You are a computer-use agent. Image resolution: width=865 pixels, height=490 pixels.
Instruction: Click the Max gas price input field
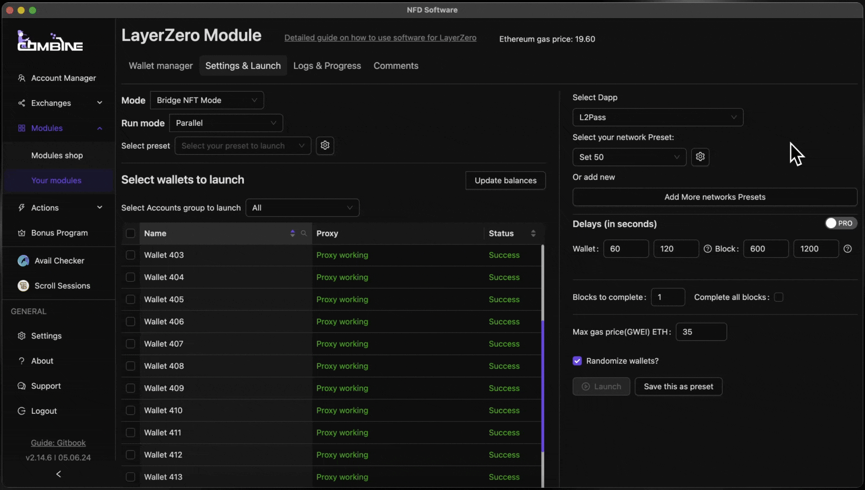pos(701,332)
